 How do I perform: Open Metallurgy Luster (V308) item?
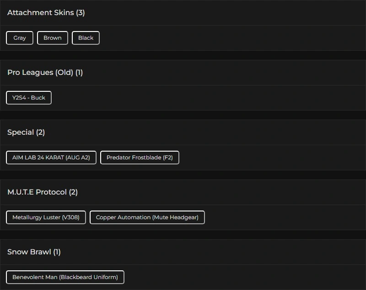[x=46, y=217]
